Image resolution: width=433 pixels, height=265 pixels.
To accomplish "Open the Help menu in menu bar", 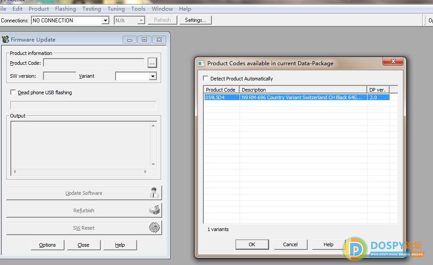I will 185,9.
